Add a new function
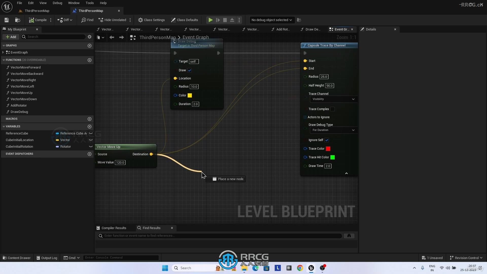 (90, 60)
